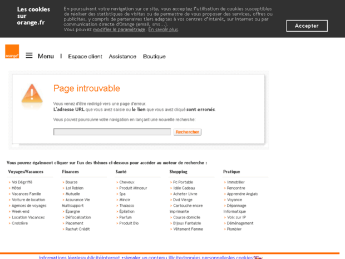Accept cookies with the Accepter button
Screen dimensions: 345x259
pos(307,26)
